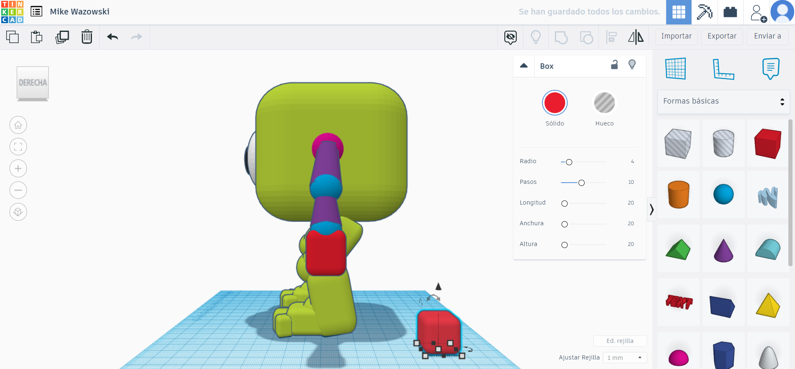Screen dimensions: 795x369
Task: Rename the design title Mike Wazowski
Action: (x=79, y=12)
